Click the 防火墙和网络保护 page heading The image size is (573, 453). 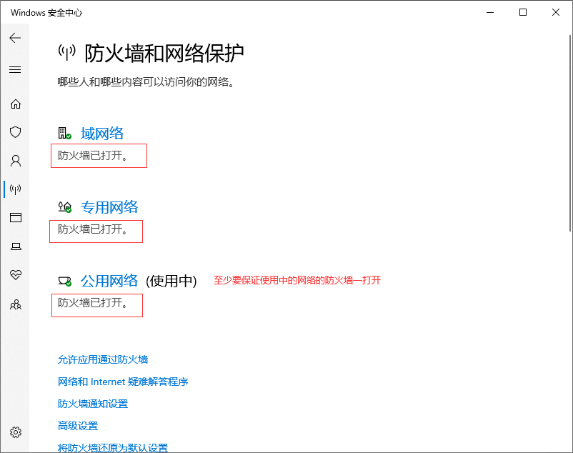point(164,54)
